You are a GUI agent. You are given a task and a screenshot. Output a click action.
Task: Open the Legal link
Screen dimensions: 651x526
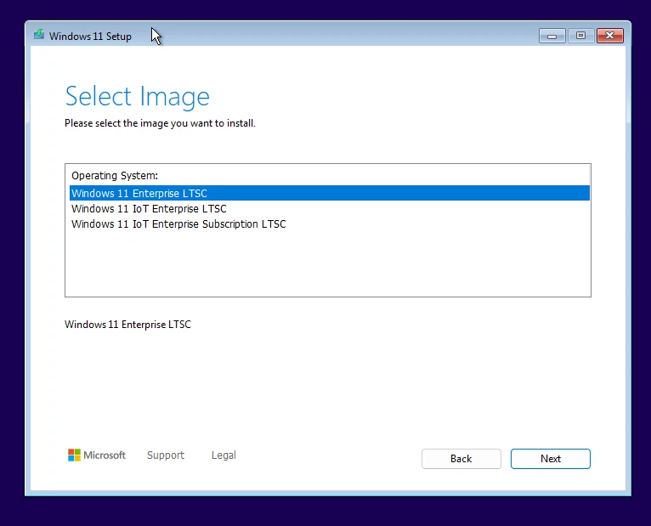click(x=224, y=455)
